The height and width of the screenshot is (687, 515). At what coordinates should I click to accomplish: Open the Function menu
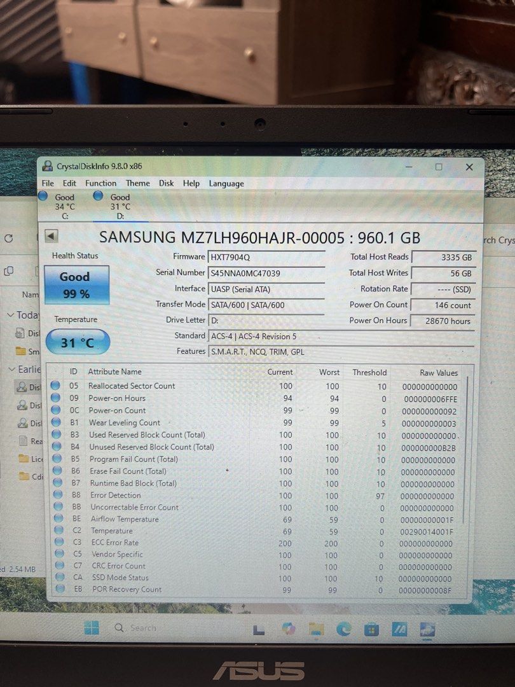(x=100, y=183)
